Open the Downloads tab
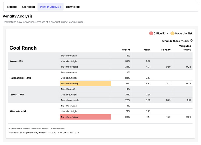This screenshot has height=145, width=201. tap(73, 7)
